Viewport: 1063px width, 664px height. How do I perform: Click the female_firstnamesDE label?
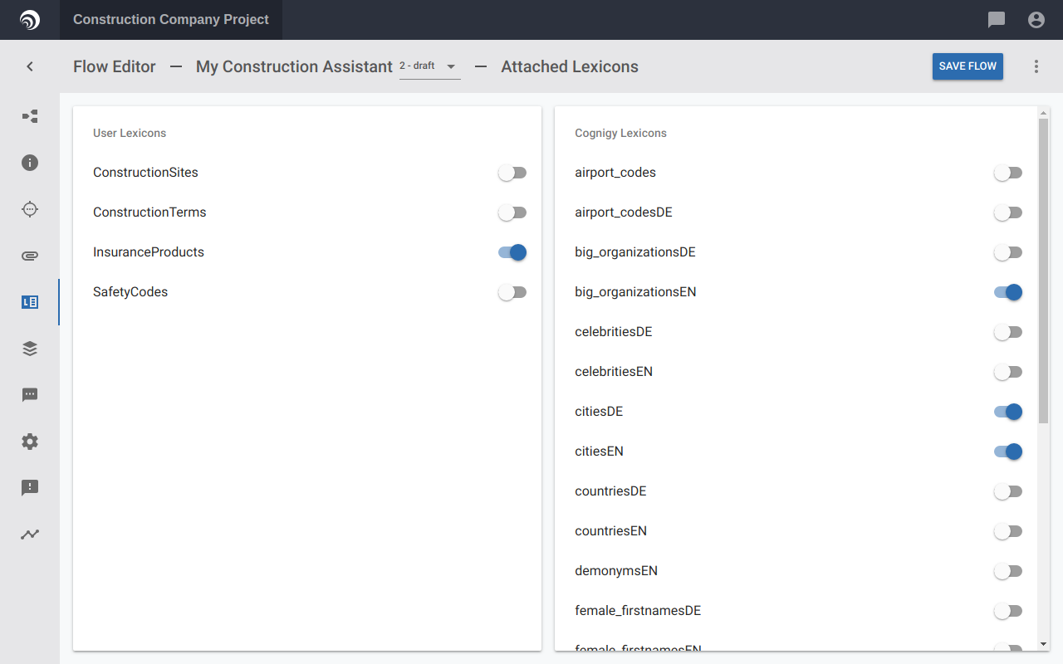tap(638, 611)
